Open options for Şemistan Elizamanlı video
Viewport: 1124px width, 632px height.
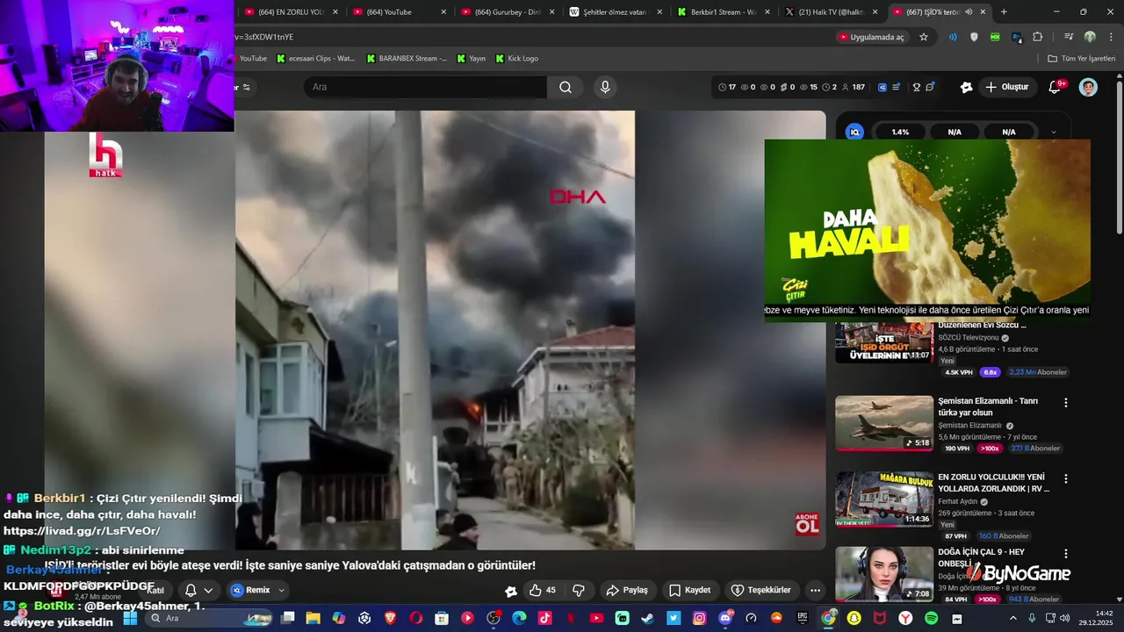point(1066,403)
